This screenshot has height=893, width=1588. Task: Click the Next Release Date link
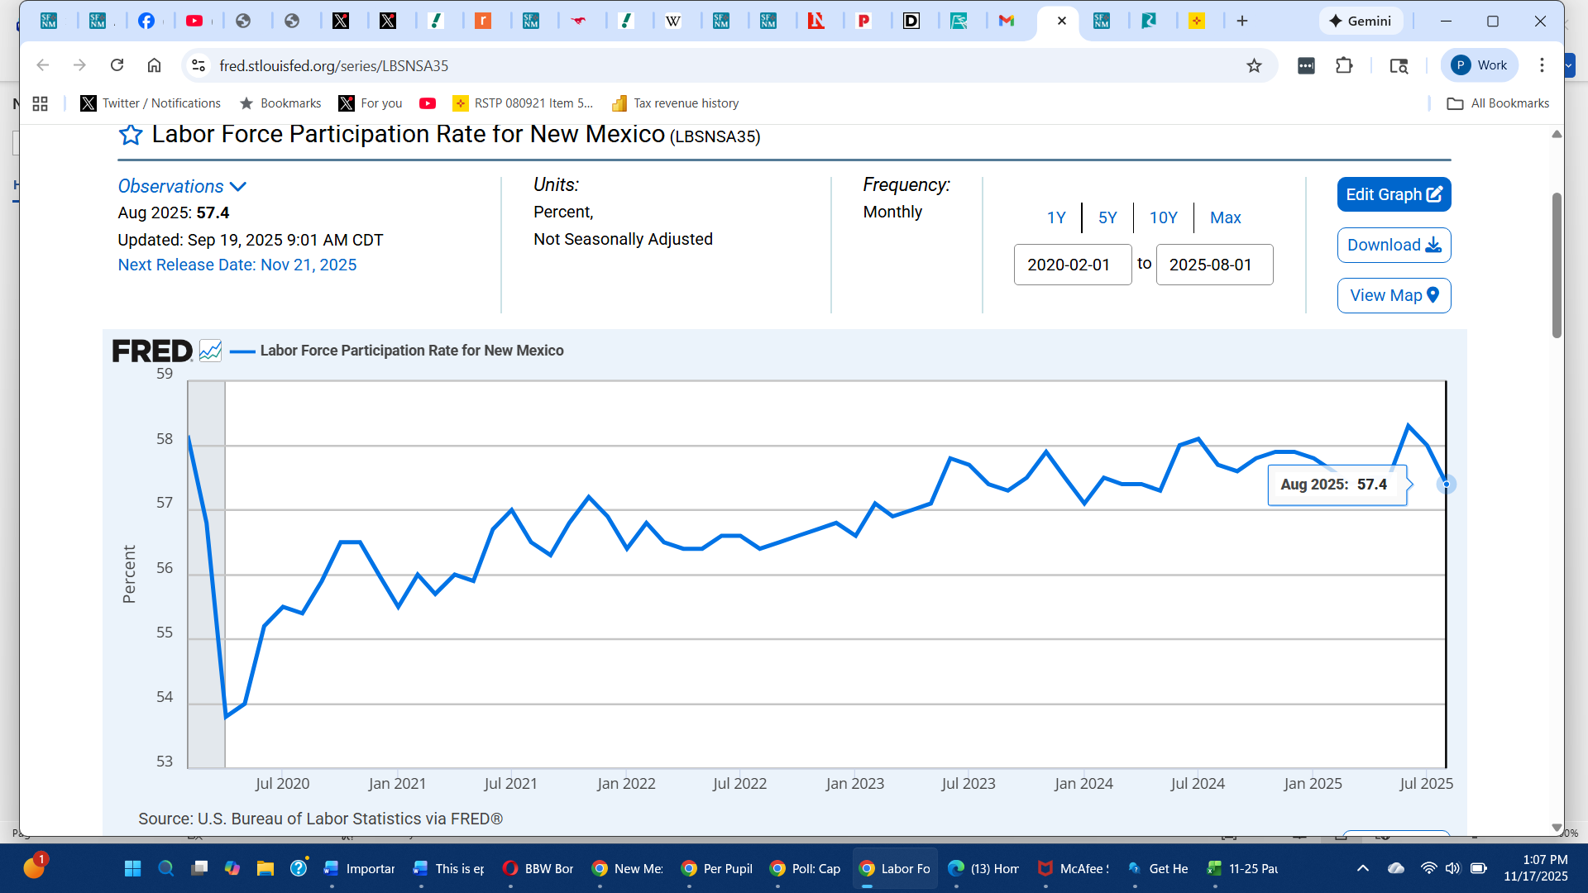click(237, 265)
